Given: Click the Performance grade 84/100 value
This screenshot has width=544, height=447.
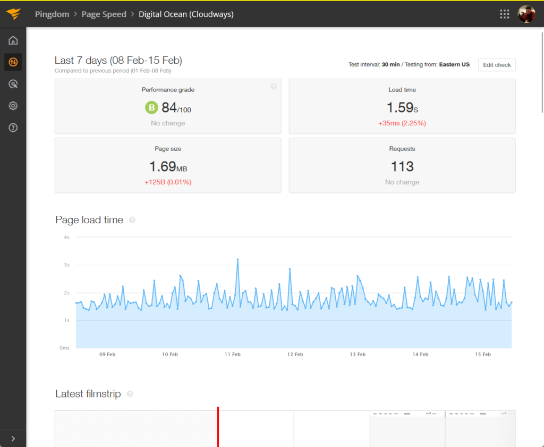Looking at the screenshot, I should pos(176,107).
